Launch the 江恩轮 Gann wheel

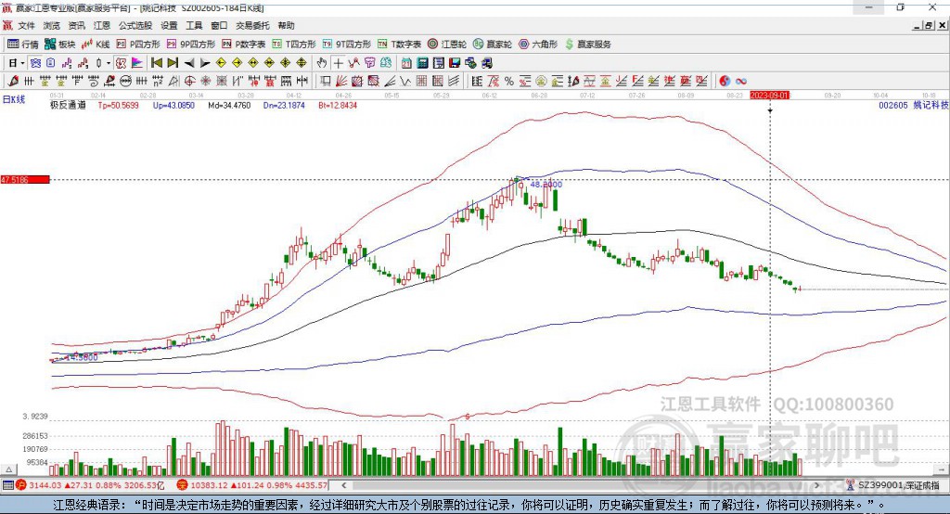(446, 45)
